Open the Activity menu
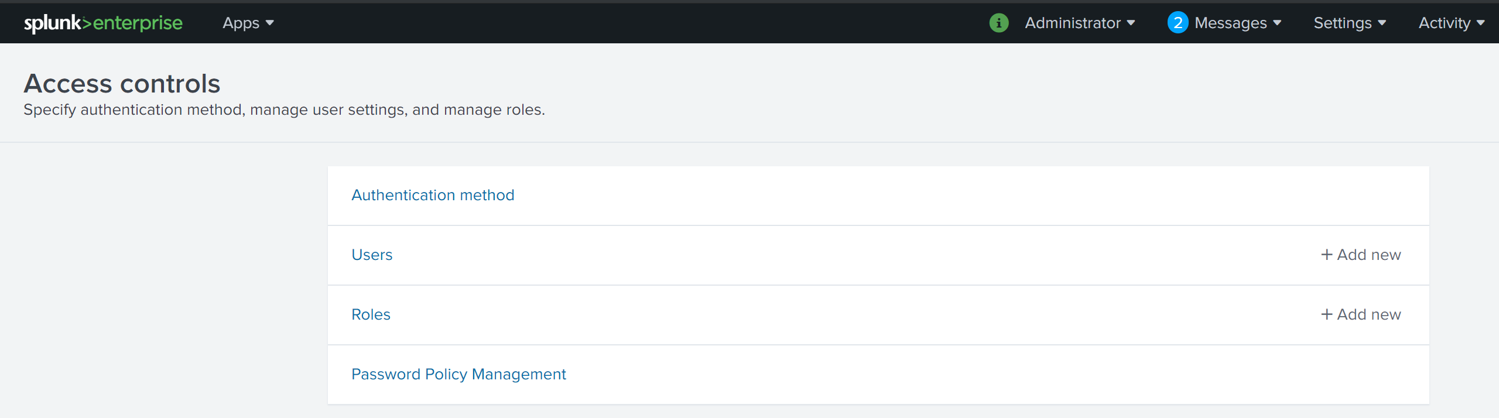Image resolution: width=1499 pixels, height=418 pixels. click(x=1451, y=23)
